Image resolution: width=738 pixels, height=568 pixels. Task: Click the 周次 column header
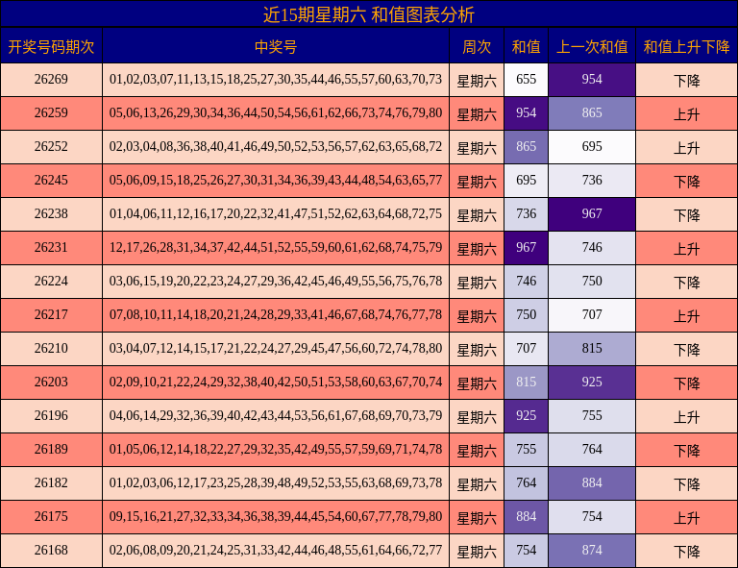click(477, 46)
